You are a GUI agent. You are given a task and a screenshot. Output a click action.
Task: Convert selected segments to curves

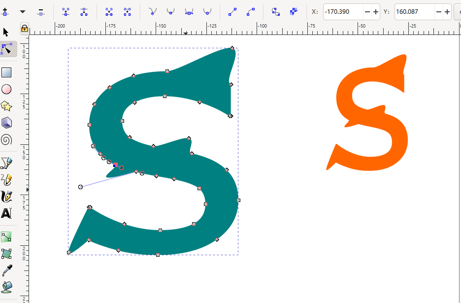pyautogui.click(x=251, y=12)
